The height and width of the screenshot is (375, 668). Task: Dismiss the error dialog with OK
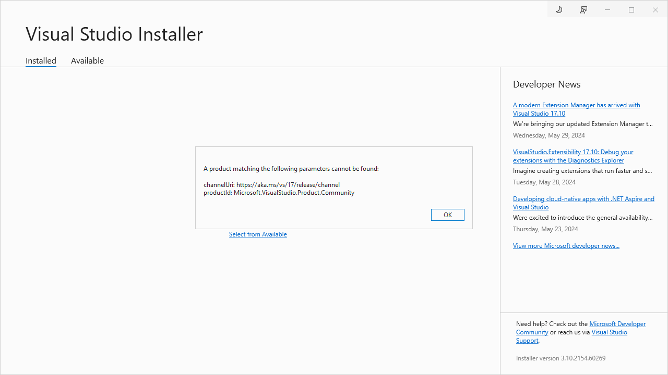coord(448,215)
